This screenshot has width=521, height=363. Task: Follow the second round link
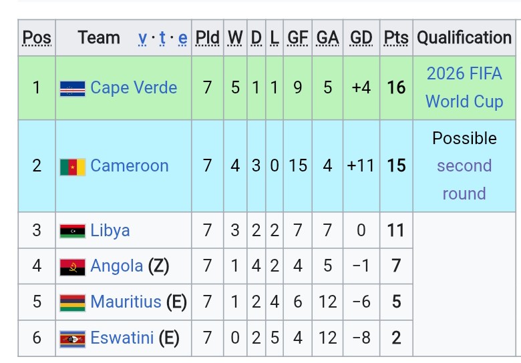click(x=464, y=179)
